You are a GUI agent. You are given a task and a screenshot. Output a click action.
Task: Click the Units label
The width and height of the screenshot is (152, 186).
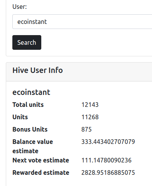click(20, 117)
